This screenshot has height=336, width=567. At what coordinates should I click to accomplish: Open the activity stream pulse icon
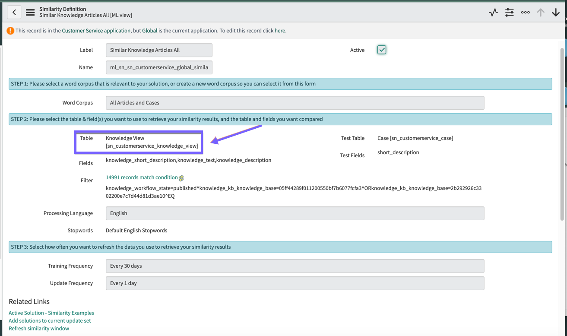pyautogui.click(x=493, y=13)
